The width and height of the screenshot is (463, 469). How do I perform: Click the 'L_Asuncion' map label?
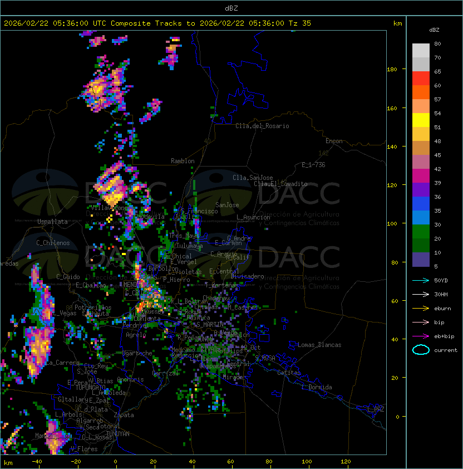(253, 217)
